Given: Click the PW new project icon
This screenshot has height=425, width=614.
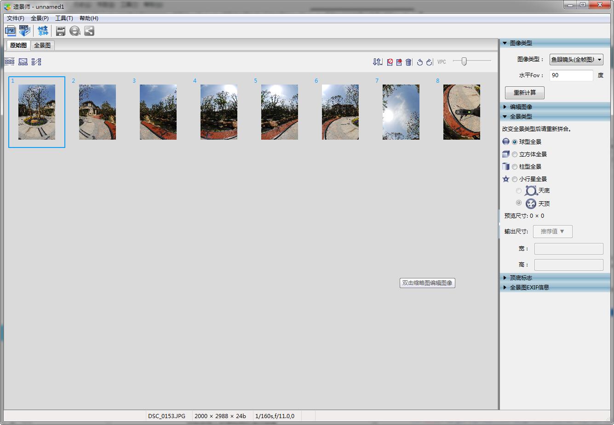Looking at the screenshot, I should 10,31.
